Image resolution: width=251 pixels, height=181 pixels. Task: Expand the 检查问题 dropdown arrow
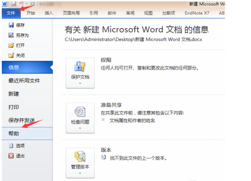click(x=80, y=128)
